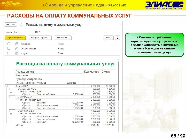Viewport: 186px width, 139px height.
Task: Select the Деловой мир ООО cell
Action: (x=27, y=89)
